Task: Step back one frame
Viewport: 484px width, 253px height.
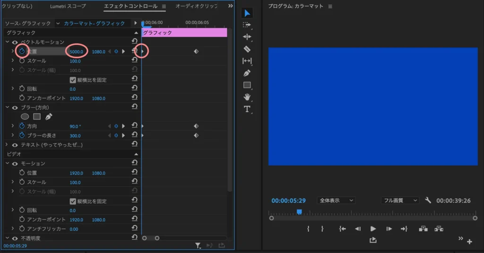Action: coord(358,228)
